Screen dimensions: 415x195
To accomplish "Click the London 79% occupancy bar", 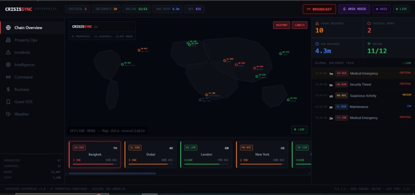I will [206, 164].
